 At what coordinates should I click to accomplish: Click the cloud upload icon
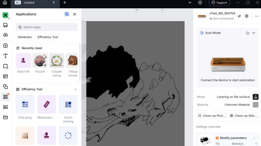pos(5,35)
